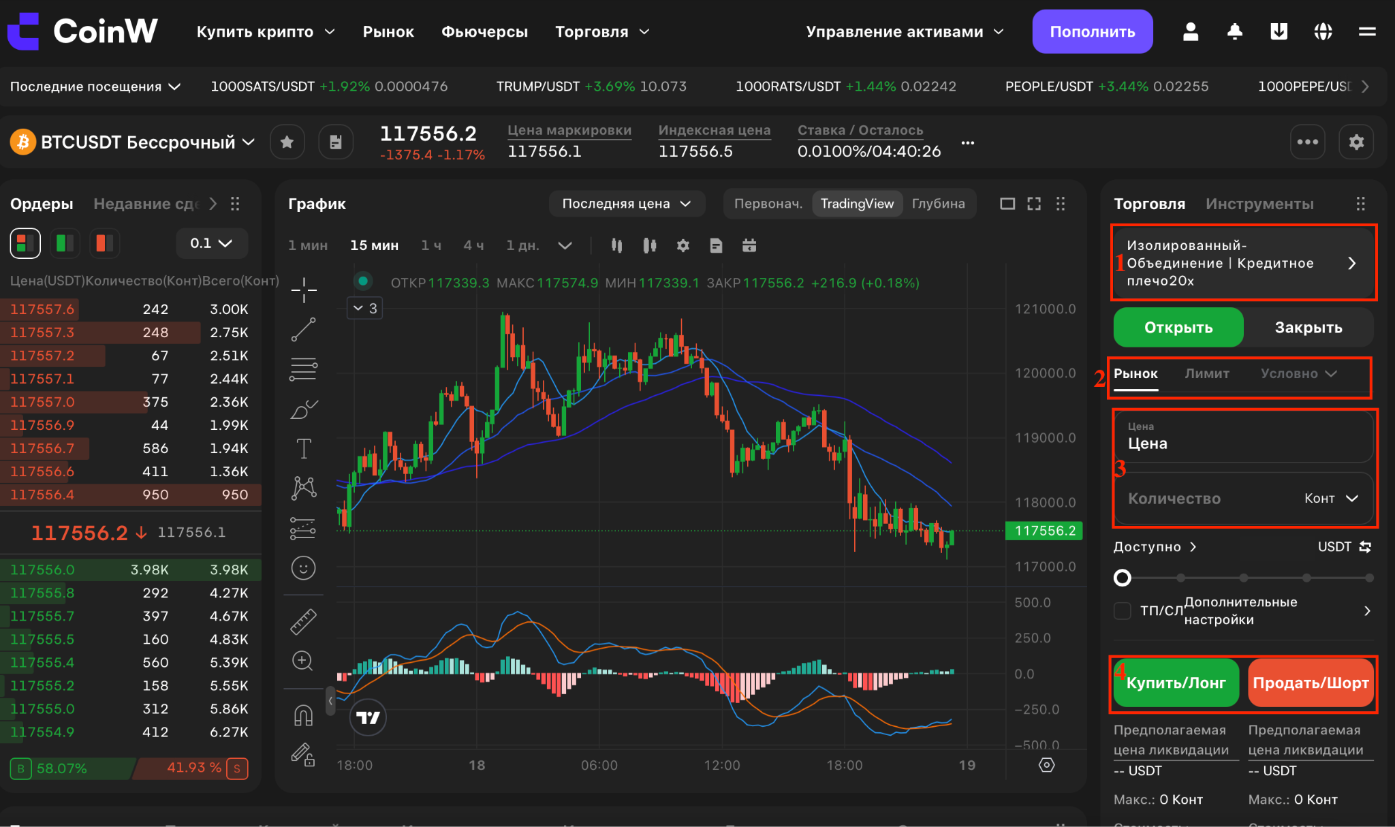Enable the ТП/СЛ checkbox
This screenshot has width=1395, height=827.
pos(1122,610)
